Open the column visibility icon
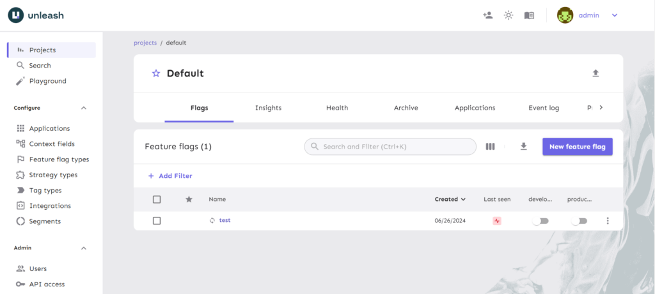 tap(490, 147)
